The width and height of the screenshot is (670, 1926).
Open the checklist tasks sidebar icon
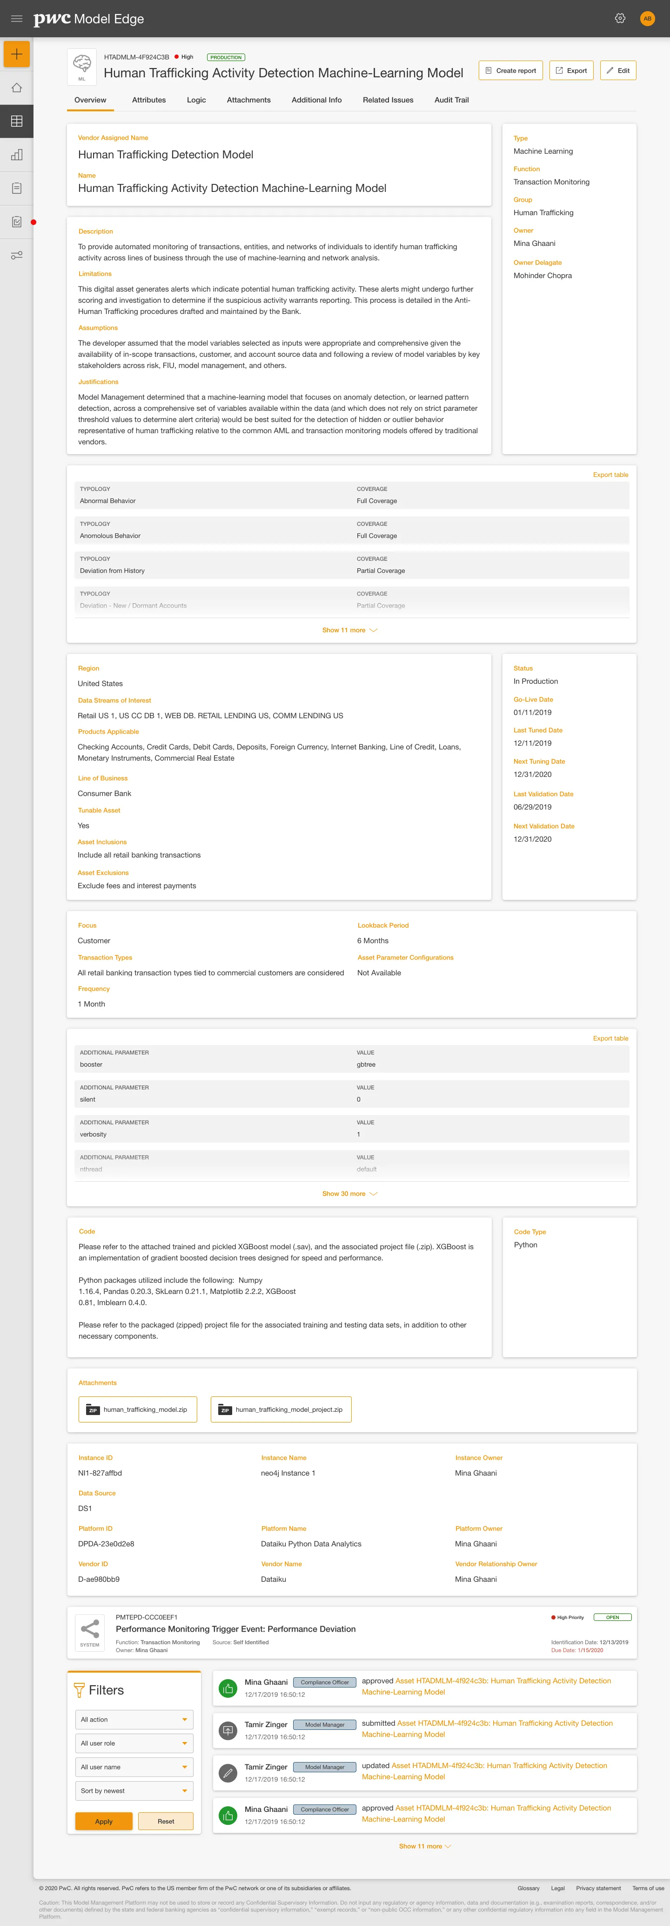pos(16,222)
